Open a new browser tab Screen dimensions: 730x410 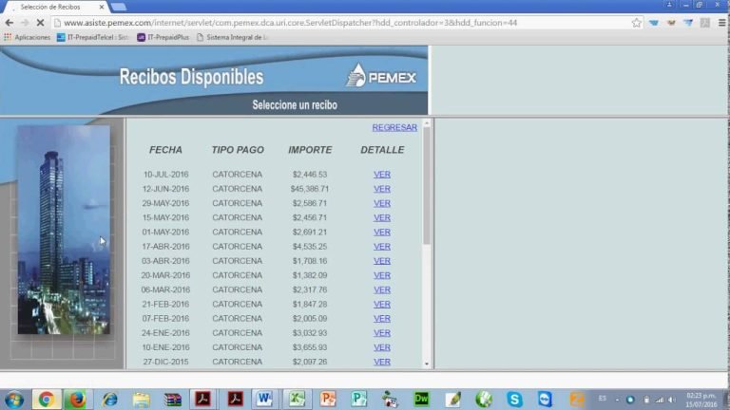tap(118, 7)
